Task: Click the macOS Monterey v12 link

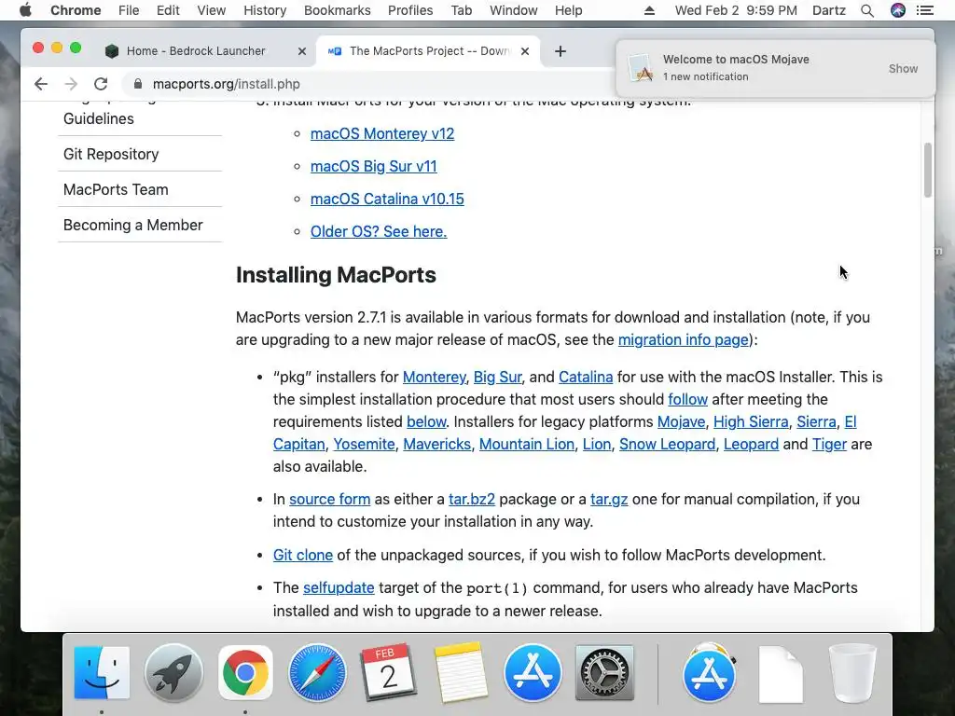Action: [x=382, y=133]
